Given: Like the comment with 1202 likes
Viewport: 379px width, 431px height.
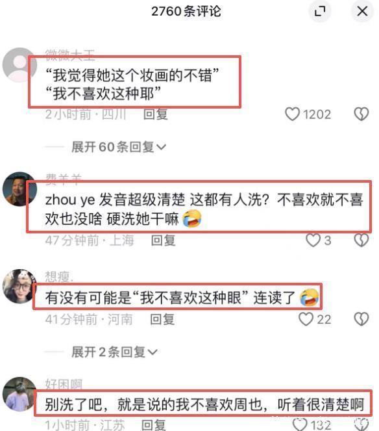Looking at the screenshot, I should pyautogui.click(x=292, y=114).
